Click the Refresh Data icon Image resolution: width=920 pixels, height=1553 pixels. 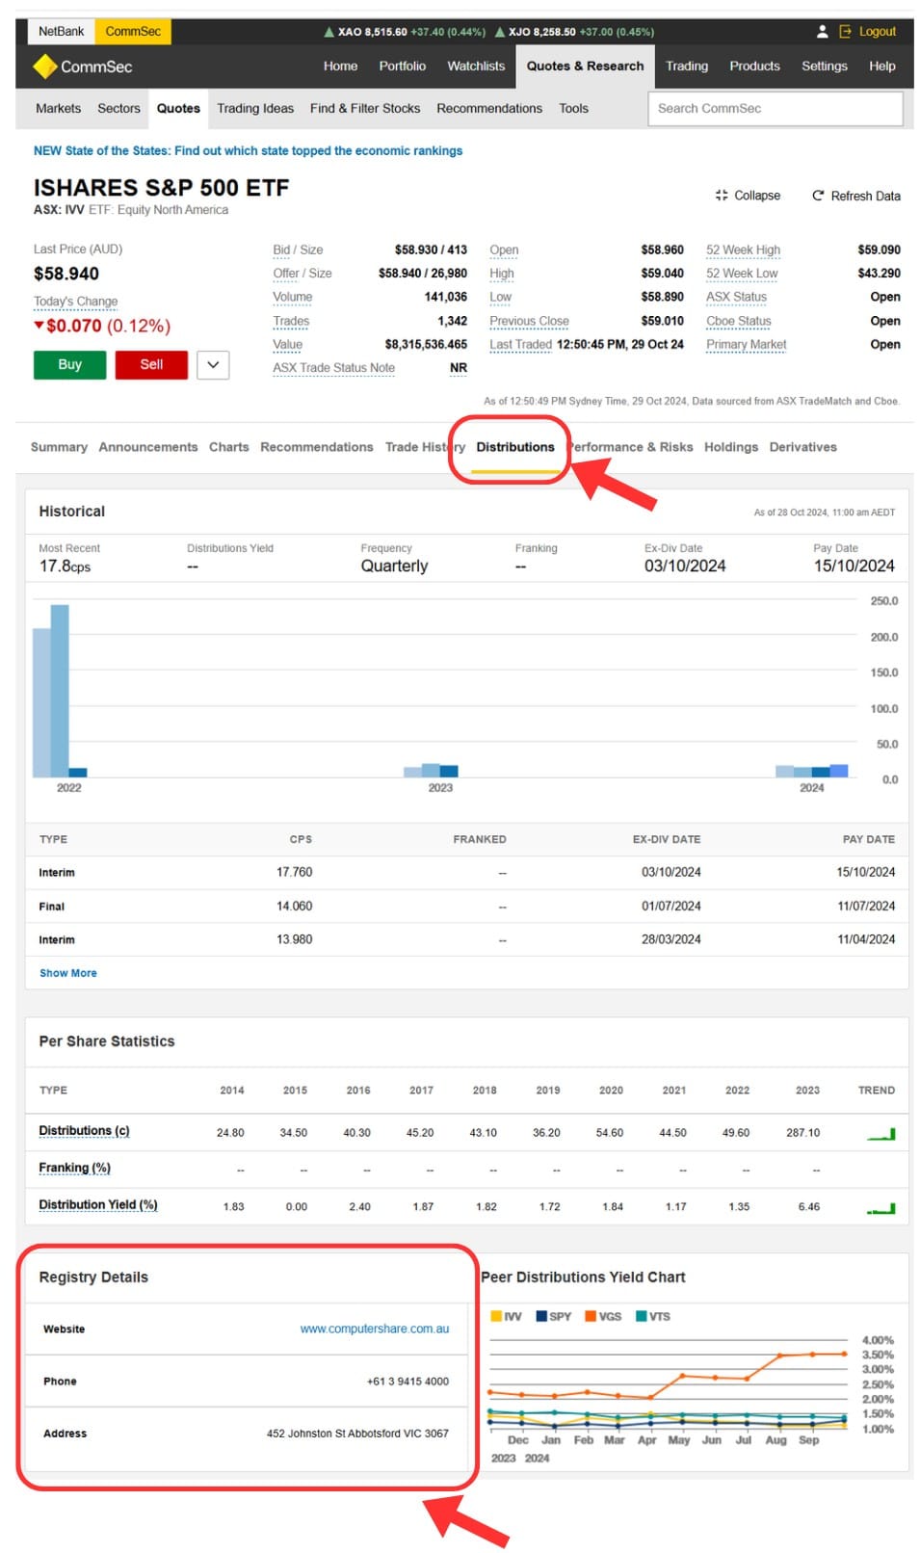click(818, 196)
